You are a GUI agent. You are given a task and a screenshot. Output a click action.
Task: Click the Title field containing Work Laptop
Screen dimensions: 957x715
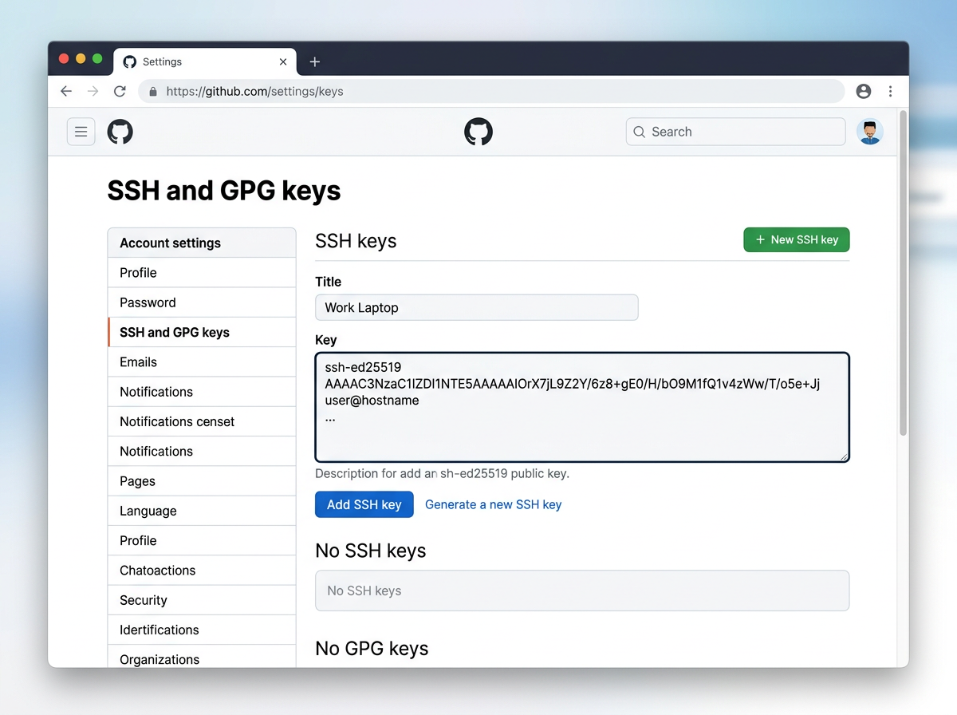point(477,307)
